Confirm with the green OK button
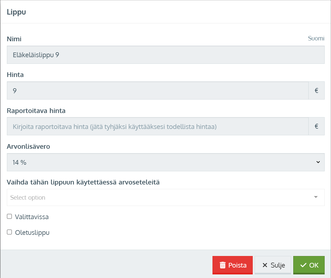The width and height of the screenshot is (331, 278). pyautogui.click(x=309, y=265)
